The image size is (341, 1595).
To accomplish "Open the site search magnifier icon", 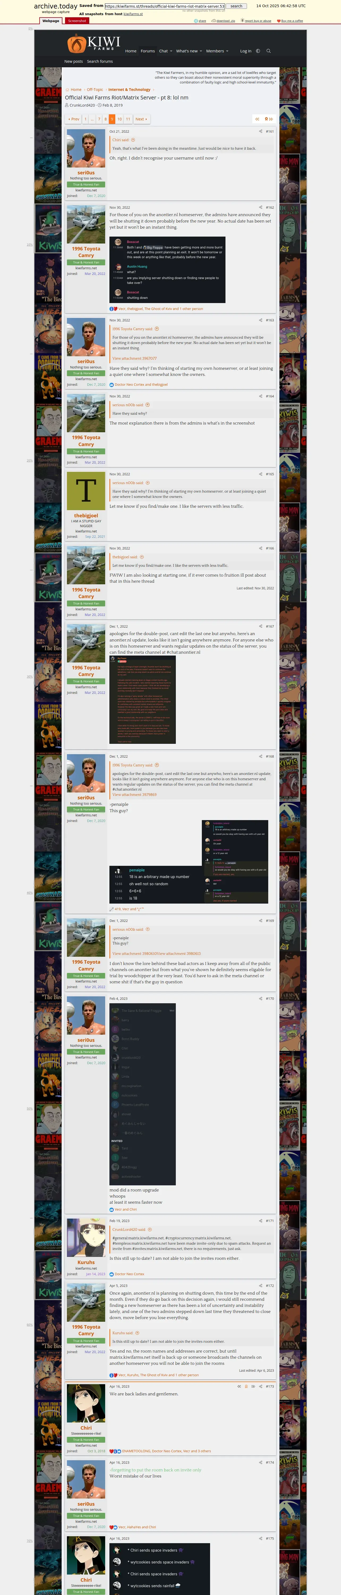I will [x=268, y=51].
